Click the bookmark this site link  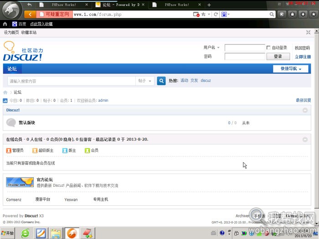(29, 32)
